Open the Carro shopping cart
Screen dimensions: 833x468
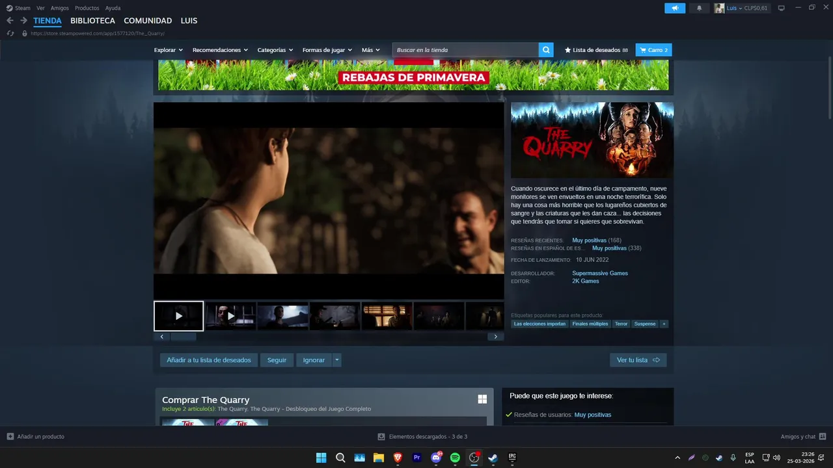653,50
